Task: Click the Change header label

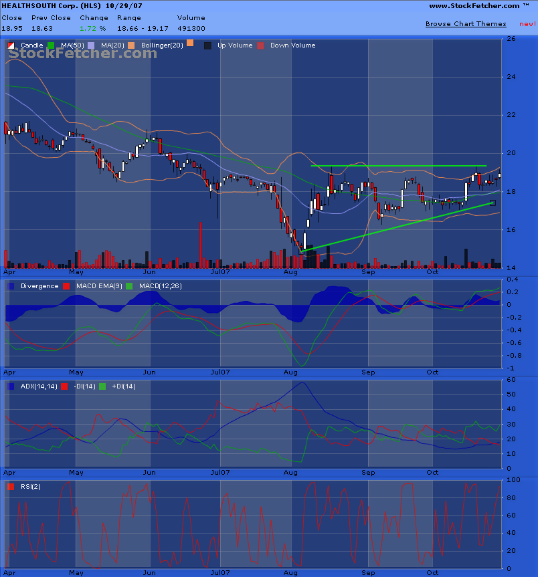Action: pos(94,18)
